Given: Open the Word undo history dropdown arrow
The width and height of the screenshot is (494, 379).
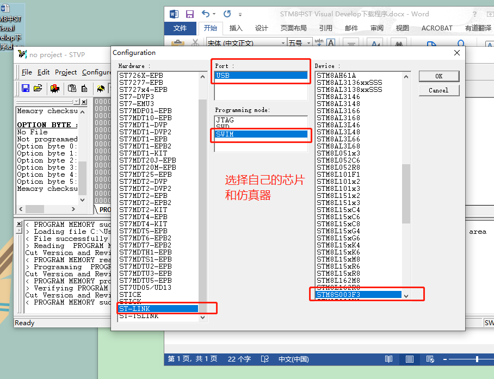Looking at the screenshot, I should click(214, 14).
